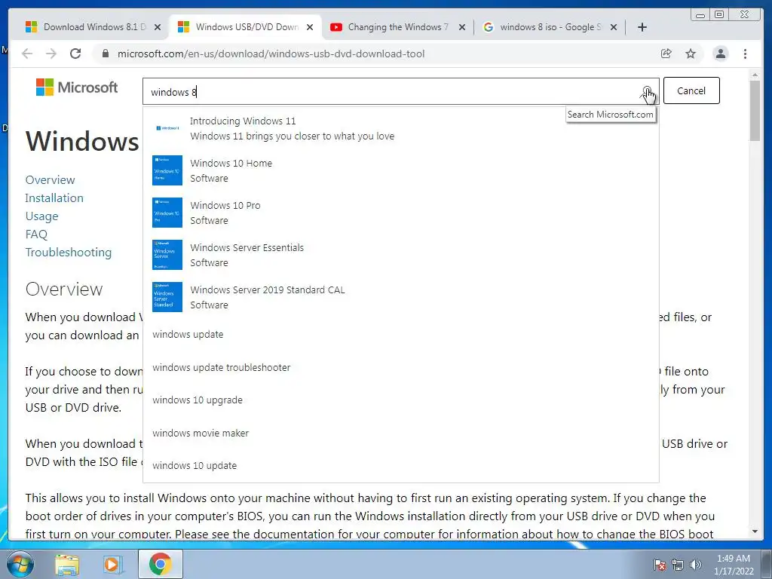Open the Chrome three-dot menu
This screenshot has height=579, width=772.
point(746,54)
